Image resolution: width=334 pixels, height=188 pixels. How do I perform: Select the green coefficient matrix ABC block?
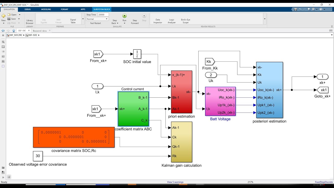tap(134, 109)
